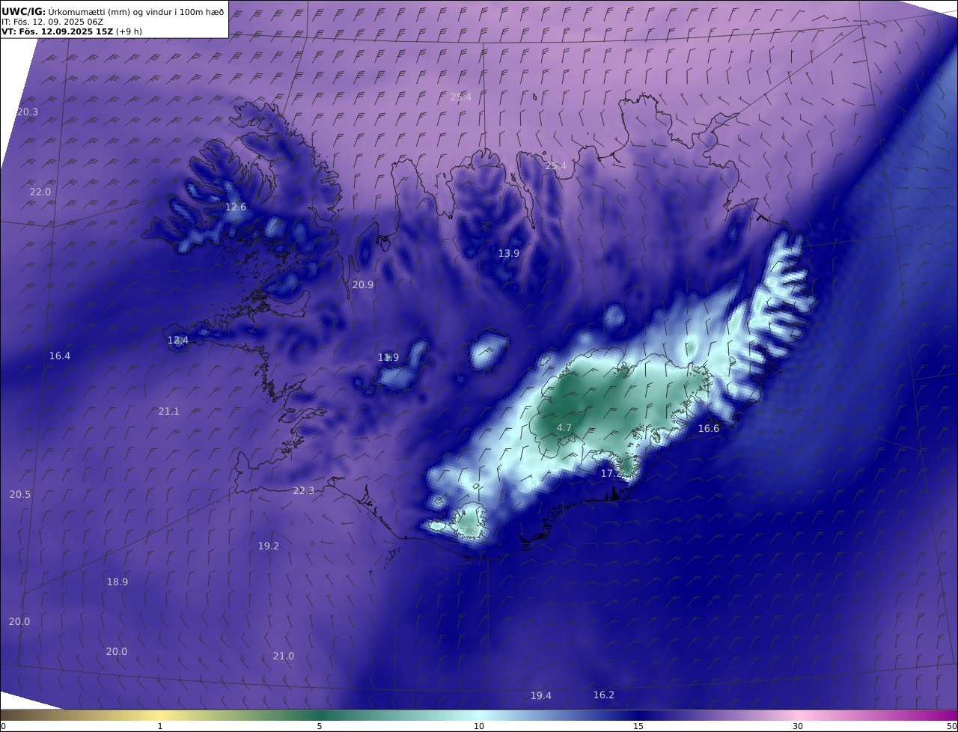
Task: Click the 1 tick label on colorbar
Action: pyautogui.click(x=160, y=727)
